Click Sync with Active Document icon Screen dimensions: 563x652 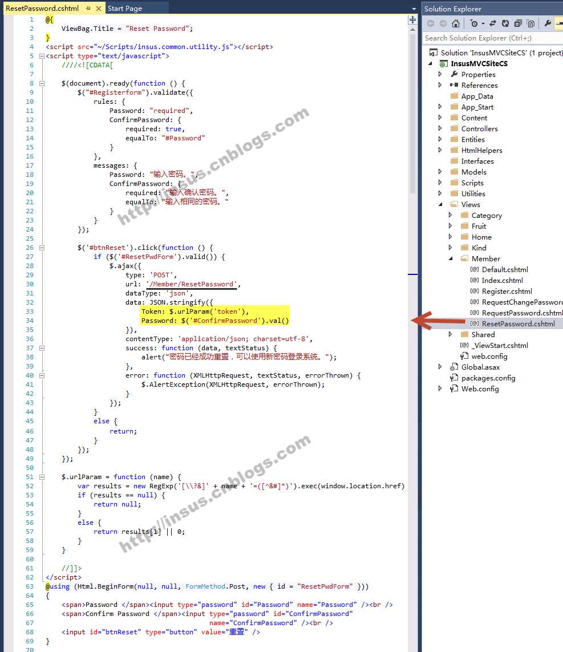tap(493, 24)
